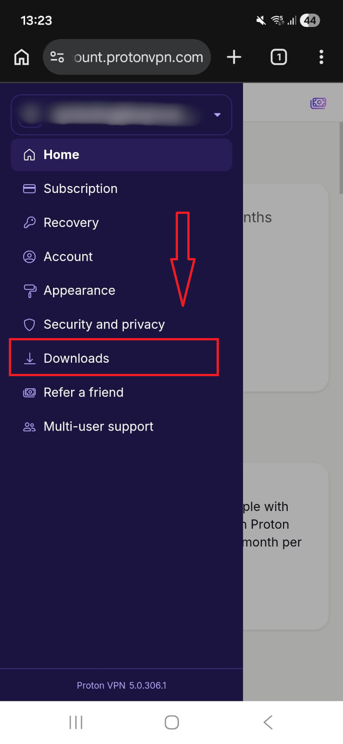Image resolution: width=343 pixels, height=744 pixels.
Task: Open the Downloads page
Action: click(x=76, y=358)
